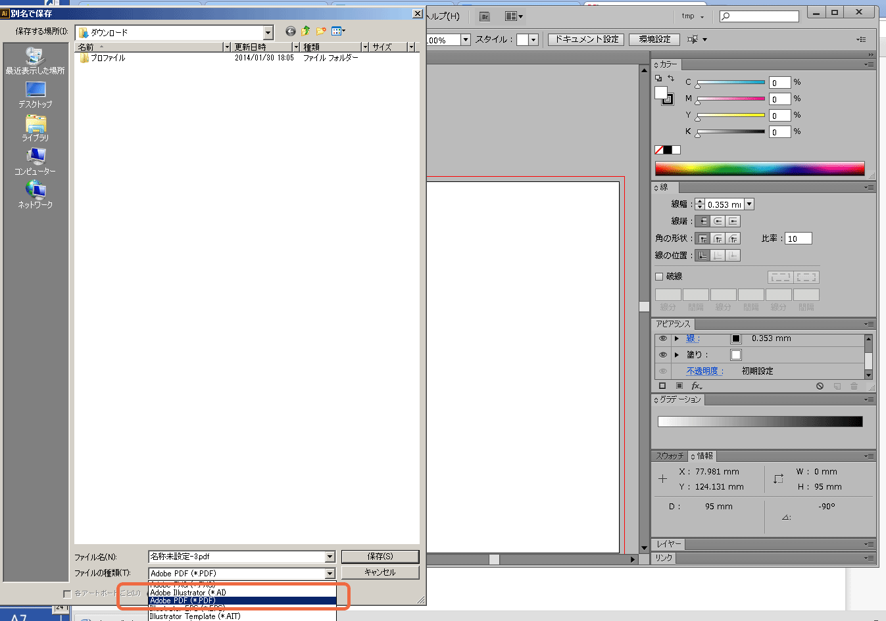Open the arrange documents layout menu
The image size is (886, 621).
514,16
